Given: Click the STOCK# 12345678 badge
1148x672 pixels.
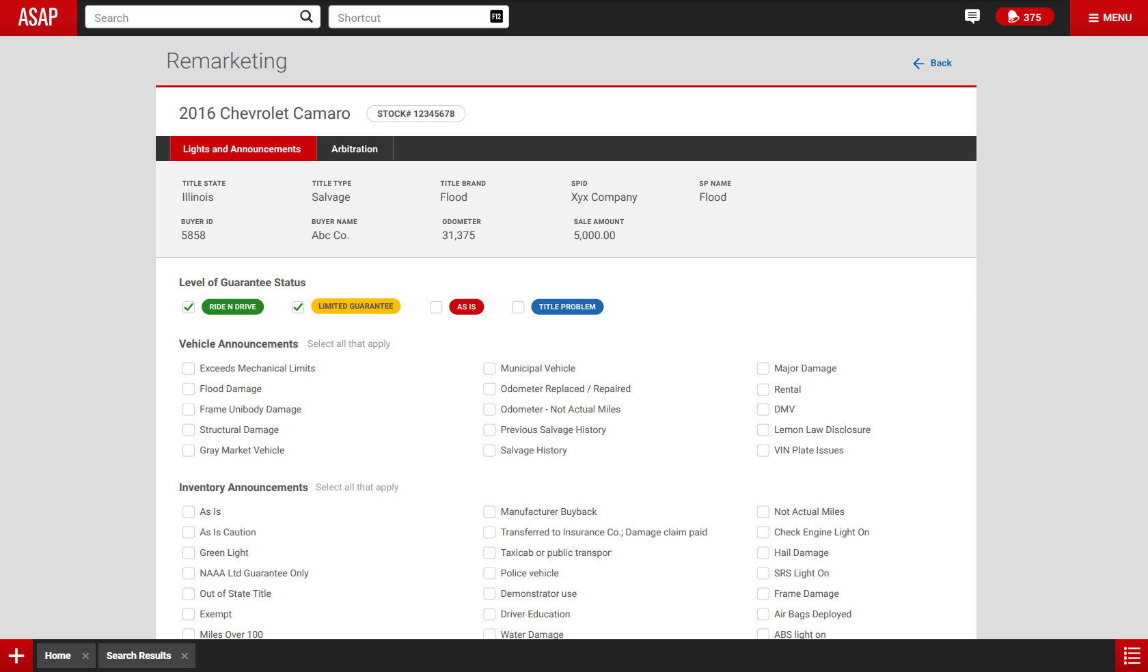Looking at the screenshot, I should pyautogui.click(x=415, y=113).
